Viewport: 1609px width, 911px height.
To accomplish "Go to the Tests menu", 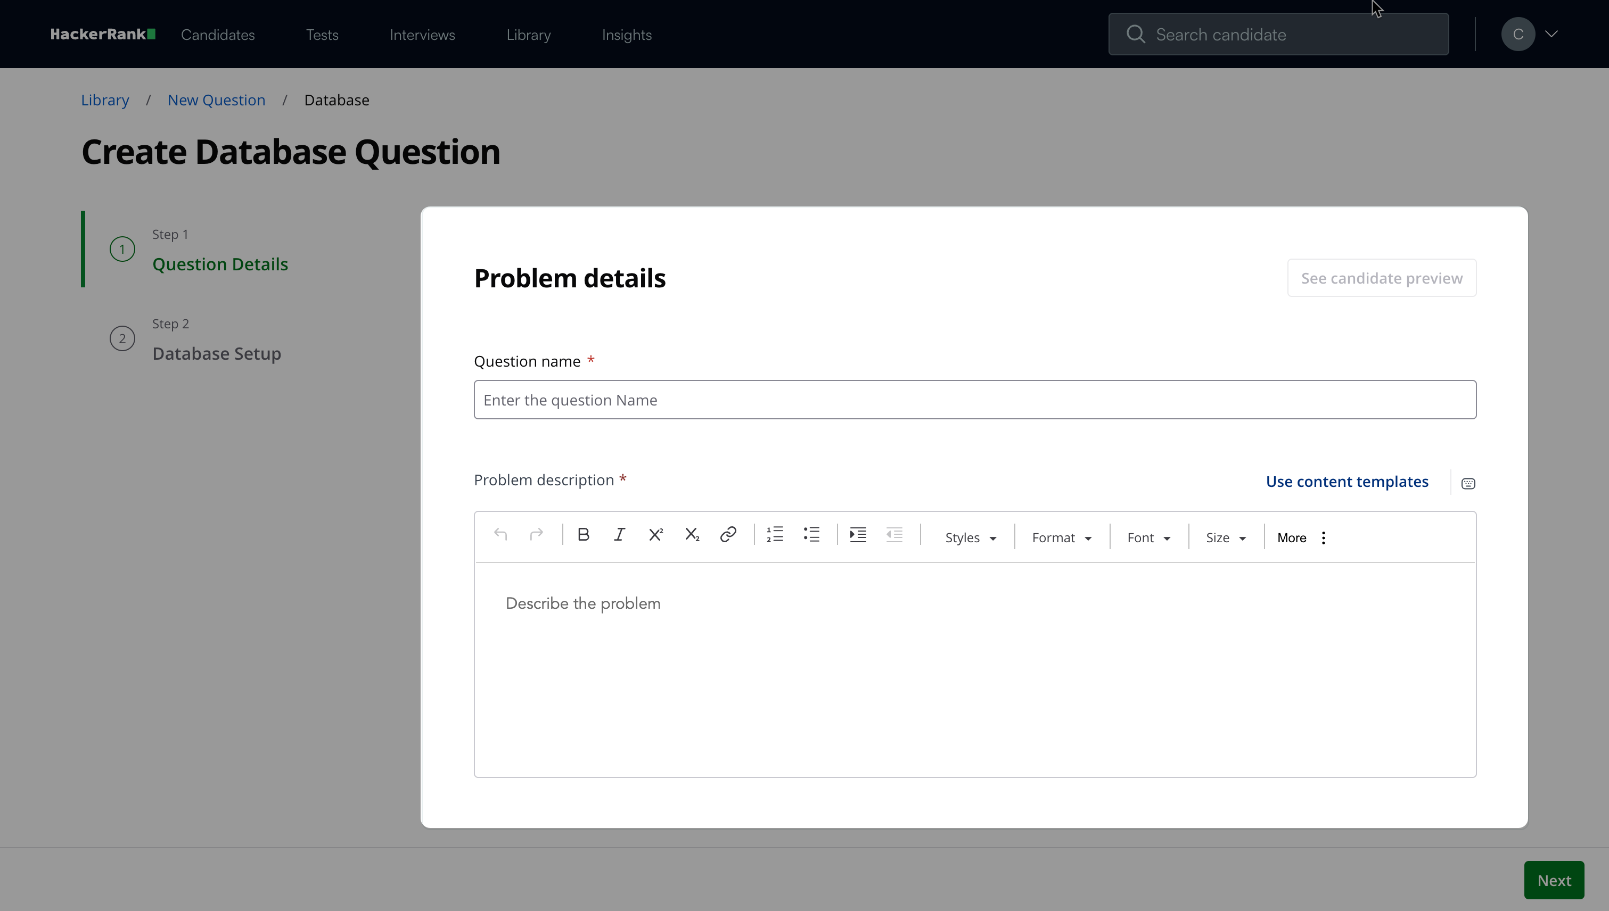I will [x=322, y=35].
